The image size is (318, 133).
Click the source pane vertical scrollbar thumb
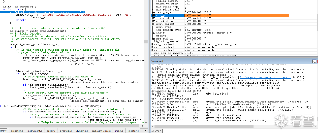click(146, 42)
